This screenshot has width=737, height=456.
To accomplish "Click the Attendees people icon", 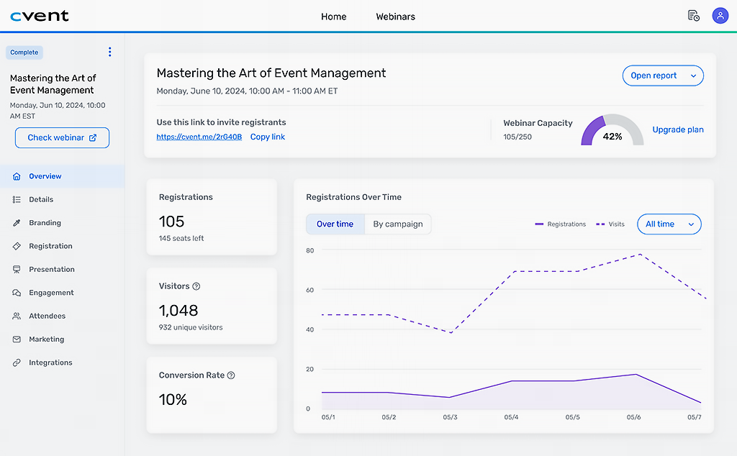I will 17,316.
